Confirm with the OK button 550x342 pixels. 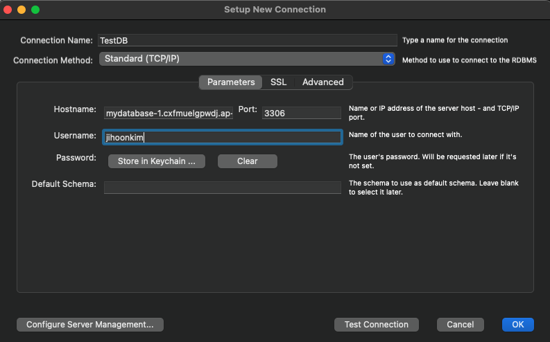[x=517, y=325]
